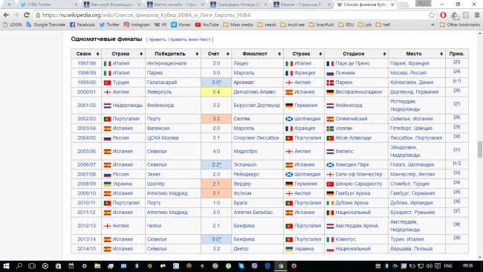Open the VK bookmark

[x=161, y=25]
